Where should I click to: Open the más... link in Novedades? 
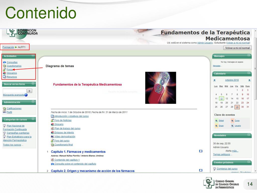coord(235,151)
